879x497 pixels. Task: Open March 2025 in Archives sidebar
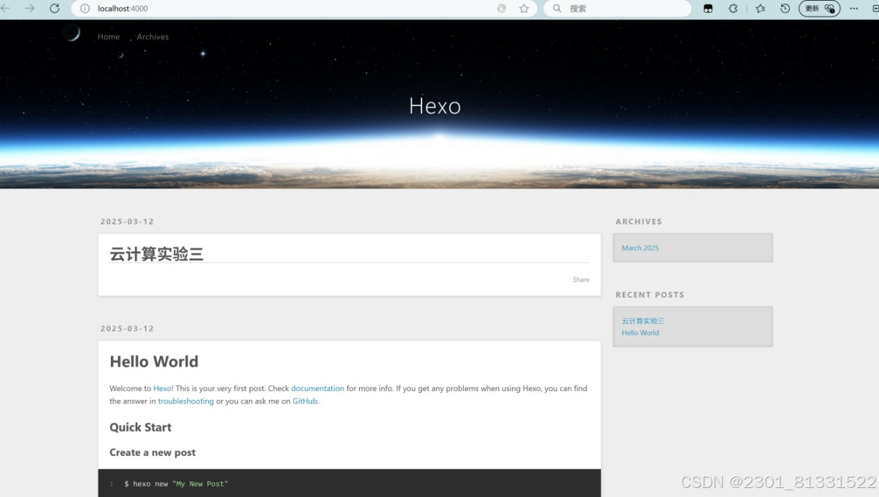[x=640, y=248]
